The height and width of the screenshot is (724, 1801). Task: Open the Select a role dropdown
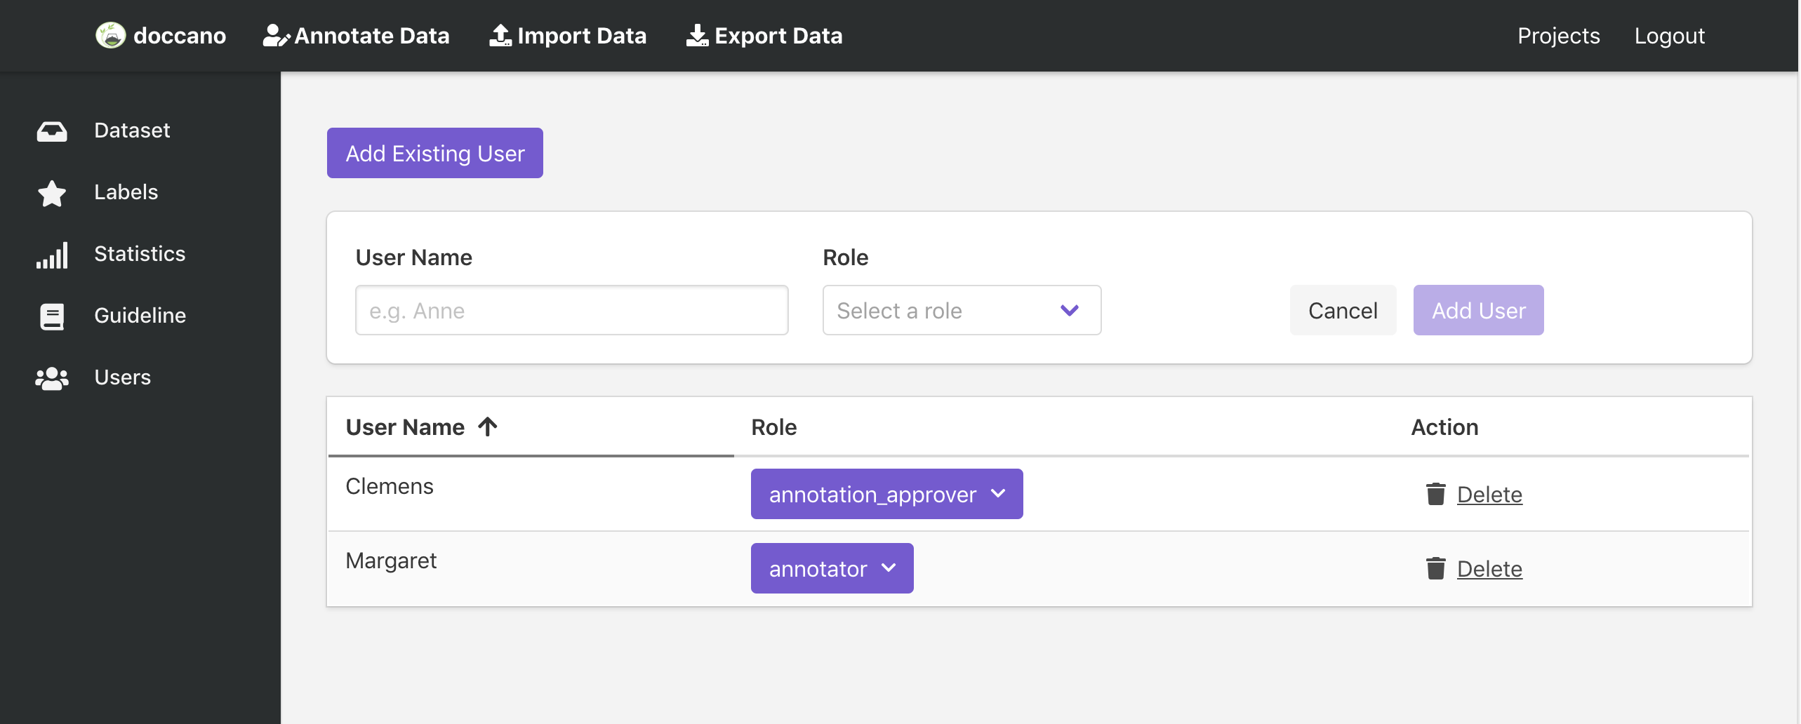961,310
